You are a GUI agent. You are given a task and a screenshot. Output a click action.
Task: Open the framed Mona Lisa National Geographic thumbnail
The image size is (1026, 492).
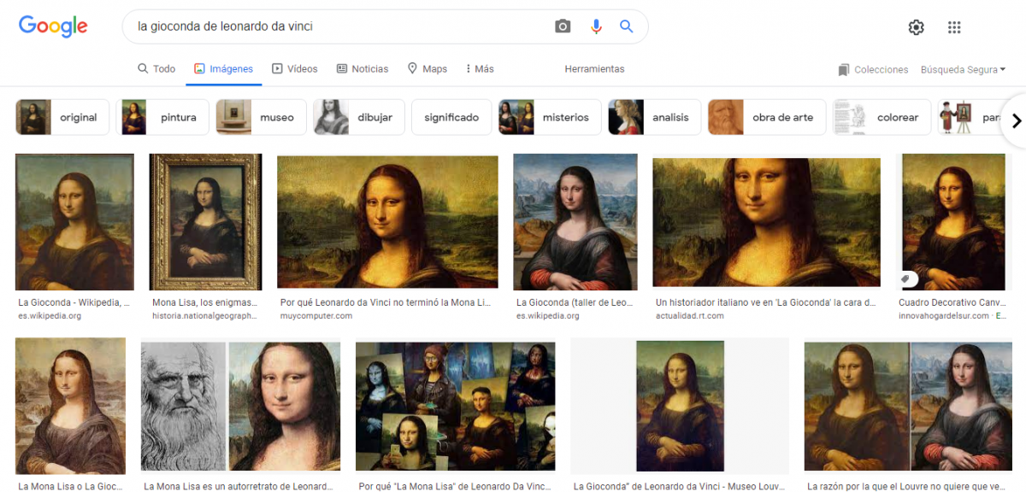coord(205,222)
